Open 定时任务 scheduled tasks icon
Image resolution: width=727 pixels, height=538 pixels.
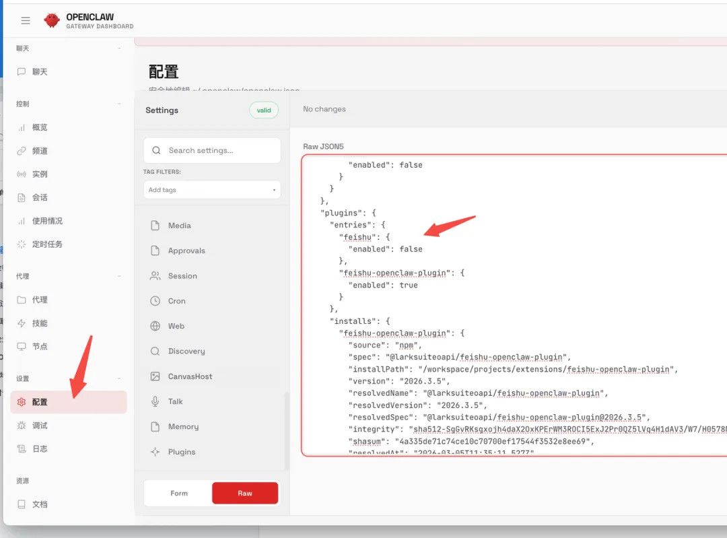(22, 244)
